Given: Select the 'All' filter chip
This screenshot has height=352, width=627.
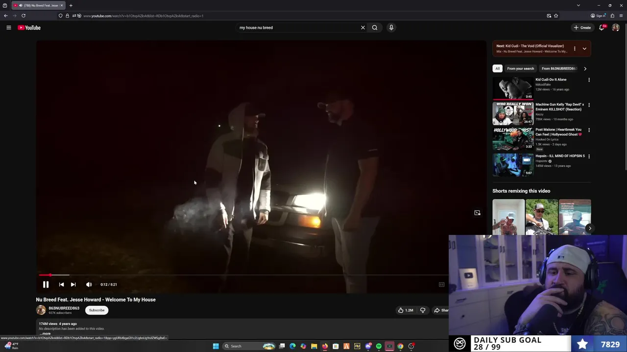Looking at the screenshot, I should (497, 68).
